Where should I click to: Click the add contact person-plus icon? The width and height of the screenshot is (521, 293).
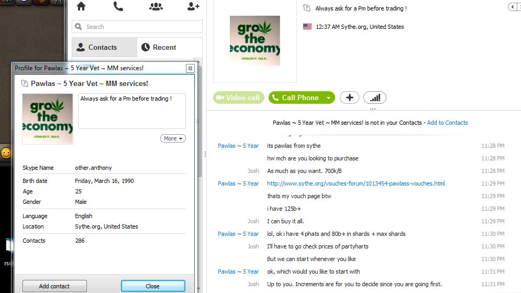pos(193,6)
